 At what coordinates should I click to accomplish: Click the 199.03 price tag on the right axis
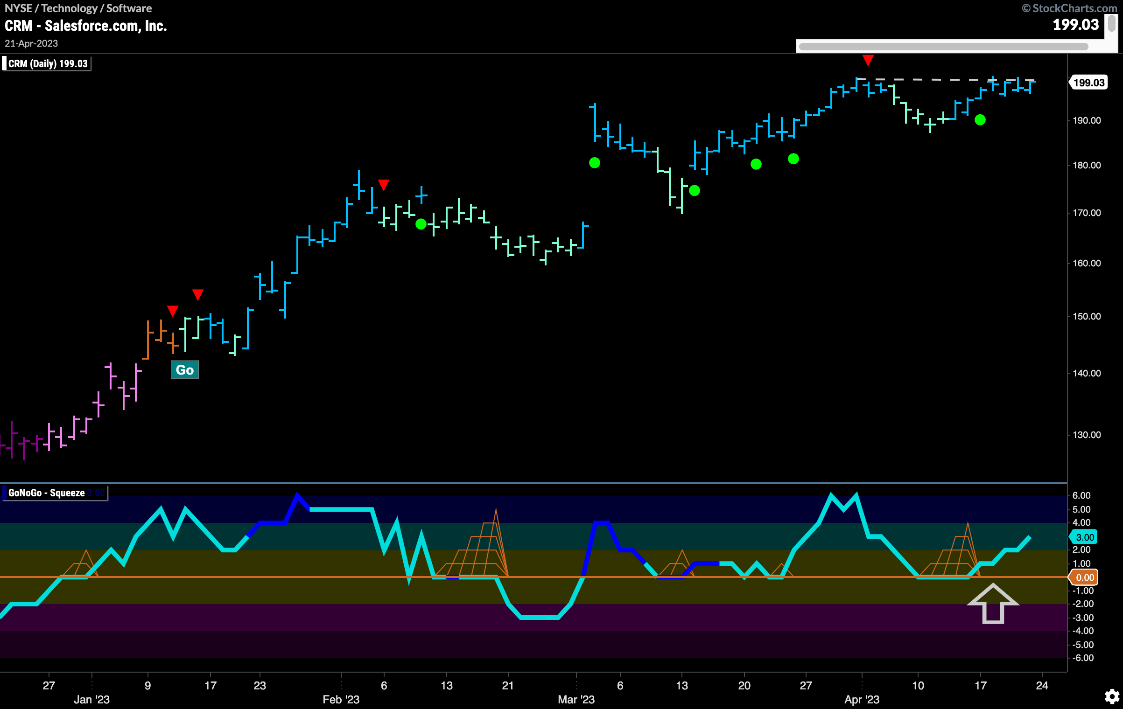pos(1088,83)
